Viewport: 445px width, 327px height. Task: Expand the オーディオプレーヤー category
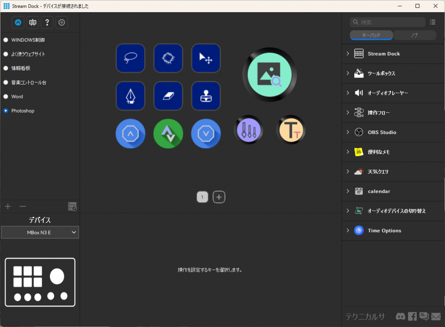pos(393,93)
